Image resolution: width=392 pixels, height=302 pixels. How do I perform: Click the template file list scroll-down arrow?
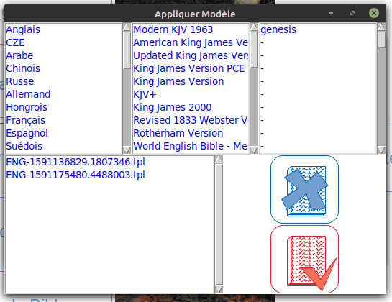(219, 289)
